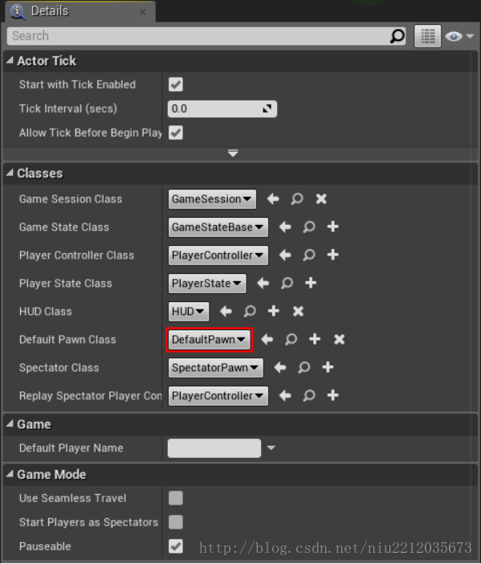Create new Game State Class blueprint
This screenshot has width=481, height=564.
(333, 227)
